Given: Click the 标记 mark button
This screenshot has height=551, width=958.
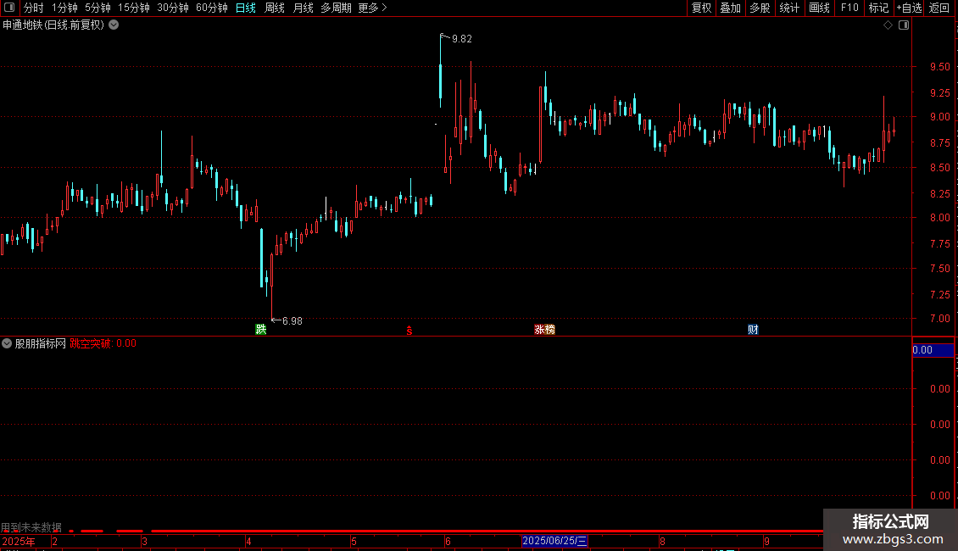Looking at the screenshot, I should click(878, 8).
